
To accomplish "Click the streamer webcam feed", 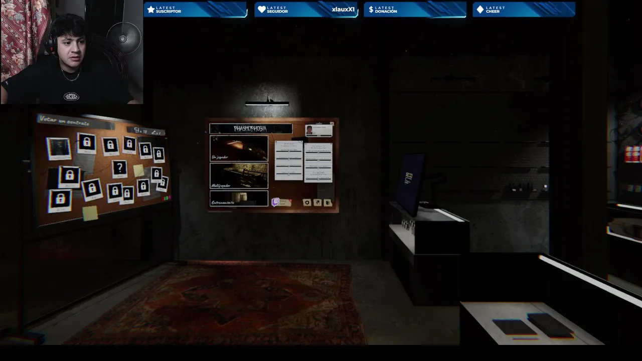I will coord(72,52).
